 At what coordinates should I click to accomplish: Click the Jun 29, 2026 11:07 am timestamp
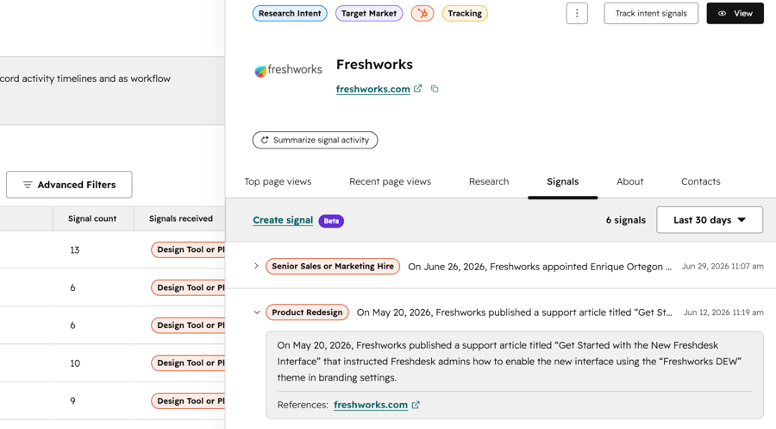click(723, 266)
